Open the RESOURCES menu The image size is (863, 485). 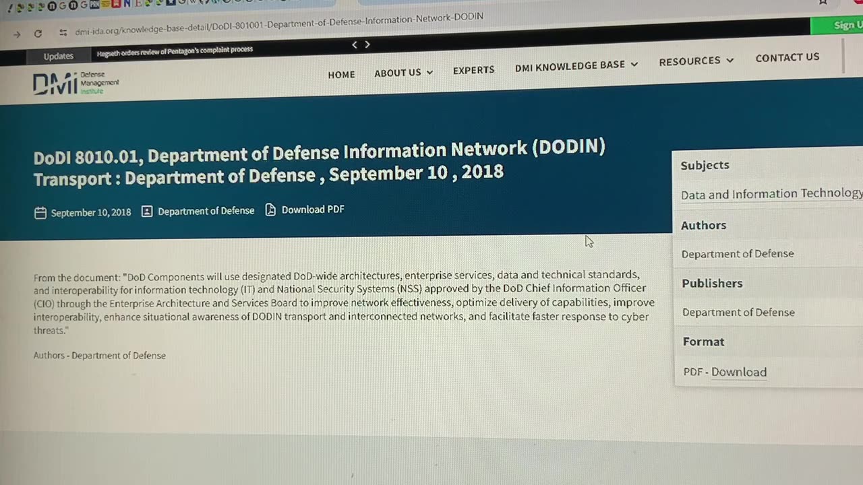690,61
